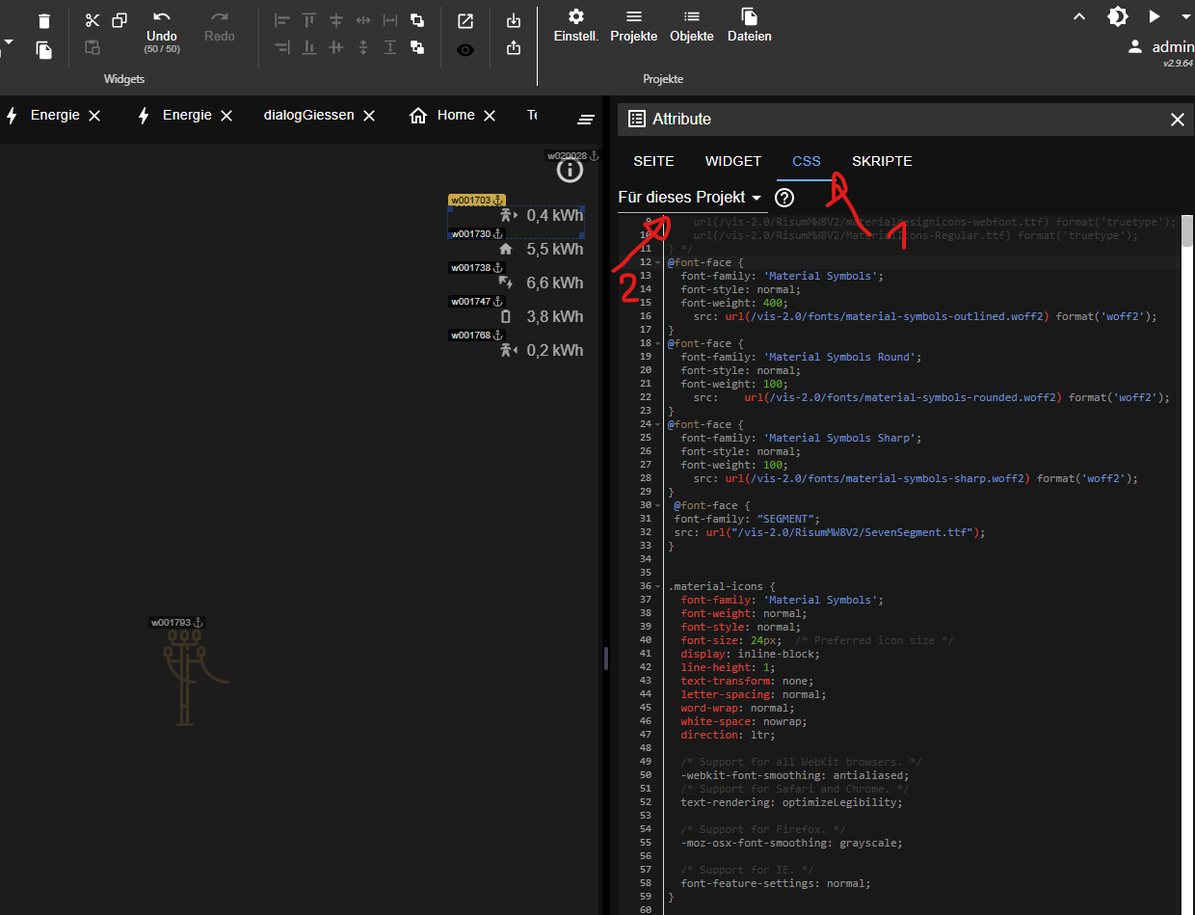Click the bring to front icon
Viewport: 1195px width, 915px height.
point(417,20)
